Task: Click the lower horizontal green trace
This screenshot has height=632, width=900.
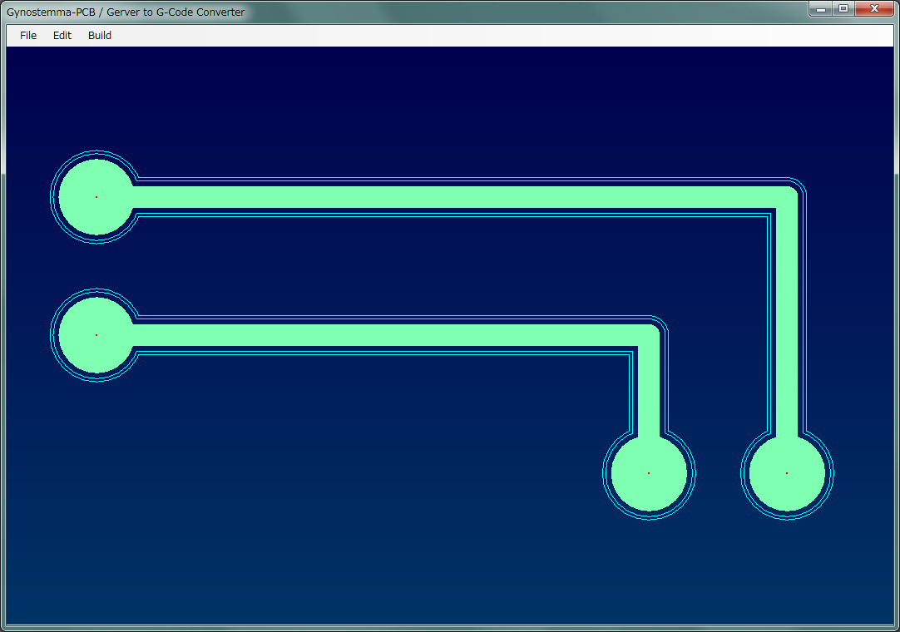Action: tap(383, 335)
